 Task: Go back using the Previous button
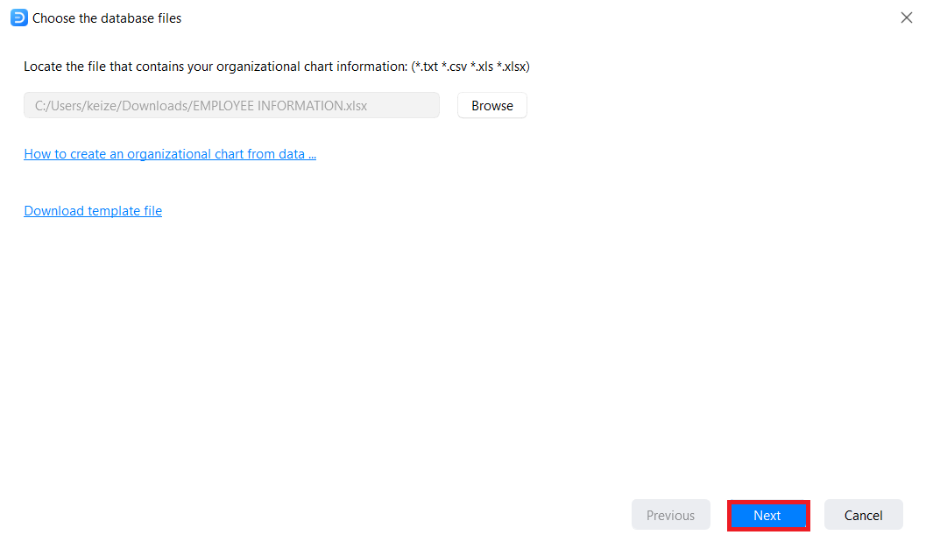670,516
